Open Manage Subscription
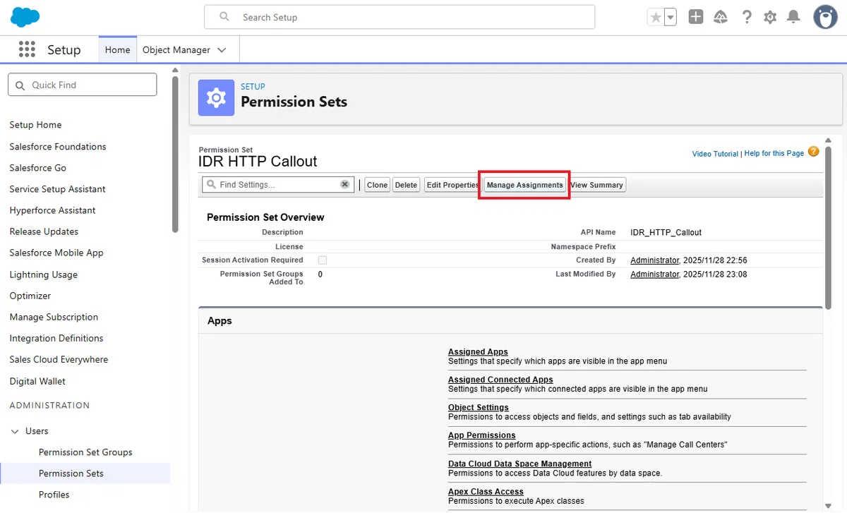The height and width of the screenshot is (513, 847). tap(54, 317)
